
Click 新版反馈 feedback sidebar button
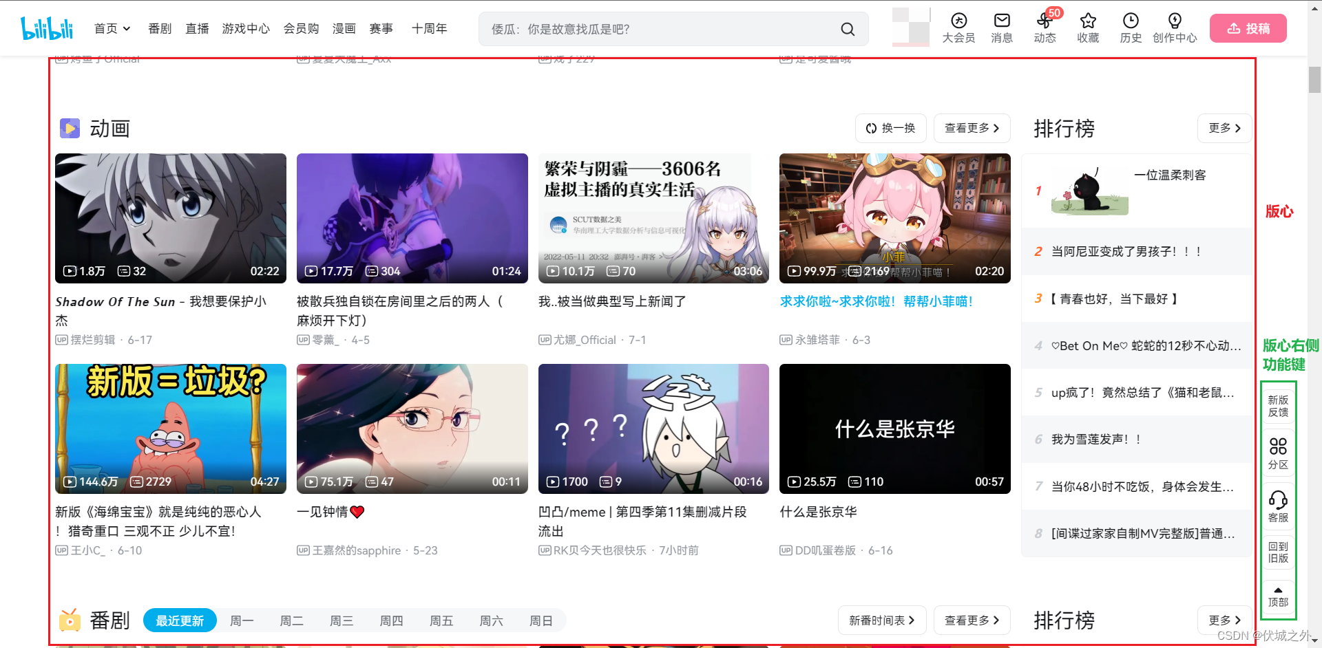click(1278, 406)
